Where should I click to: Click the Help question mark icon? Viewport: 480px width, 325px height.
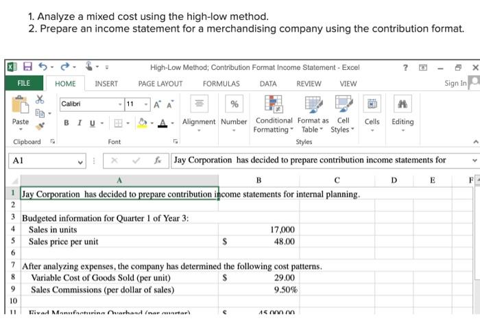tap(405, 67)
